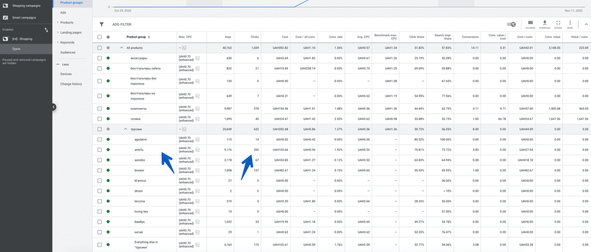Collapse the All products group
This screenshot has height=252, width=591.
121,48
